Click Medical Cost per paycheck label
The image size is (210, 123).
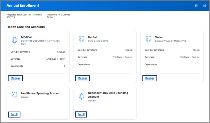(20, 52)
